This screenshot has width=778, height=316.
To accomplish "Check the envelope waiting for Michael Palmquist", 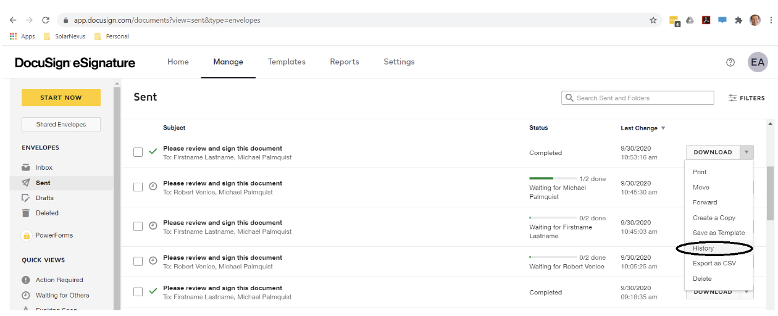I will tap(138, 187).
